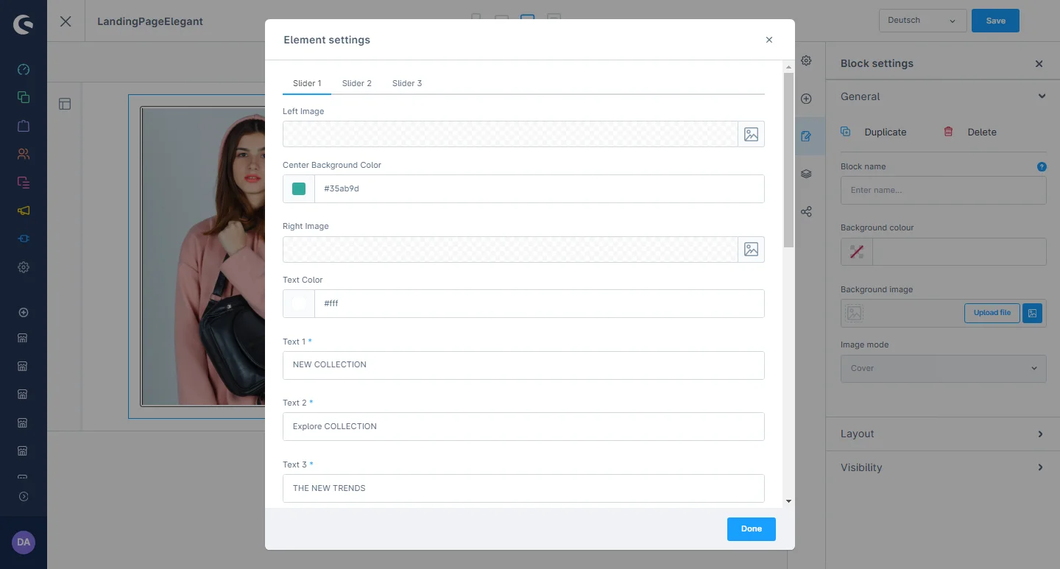This screenshot has height=569, width=1060.
Task: Switch to the Slider 3 tab
Action: 406,83
